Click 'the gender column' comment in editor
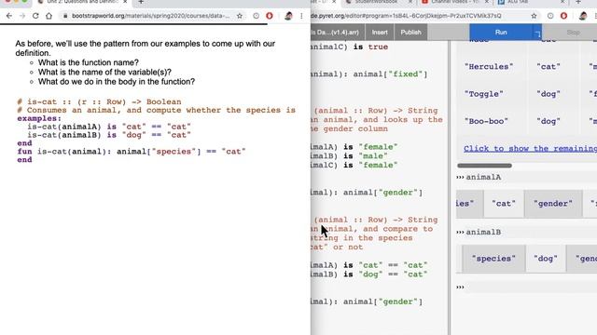Viewport: 597px width, 335px height. [x=350, y=128]
